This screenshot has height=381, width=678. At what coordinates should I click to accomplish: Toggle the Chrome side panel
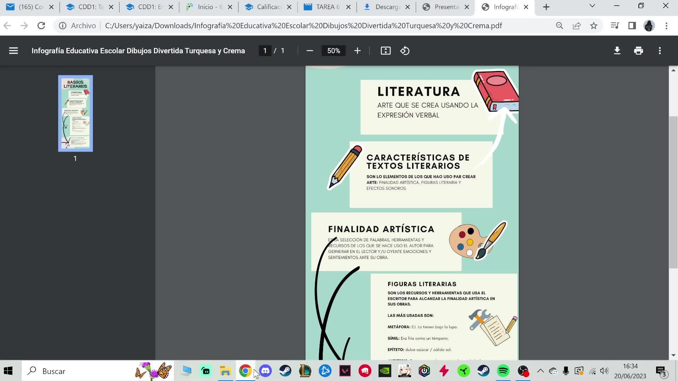click(x=632, y=26)
